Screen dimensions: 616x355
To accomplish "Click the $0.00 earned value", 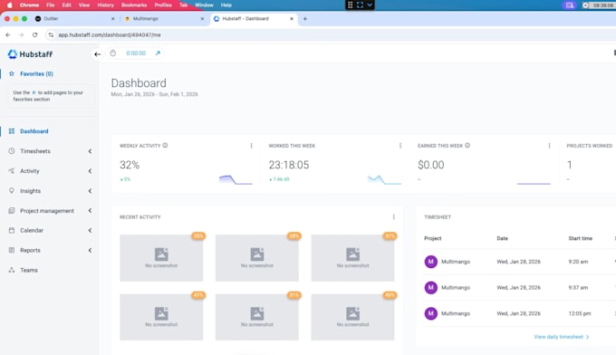I will coord(431,165).
